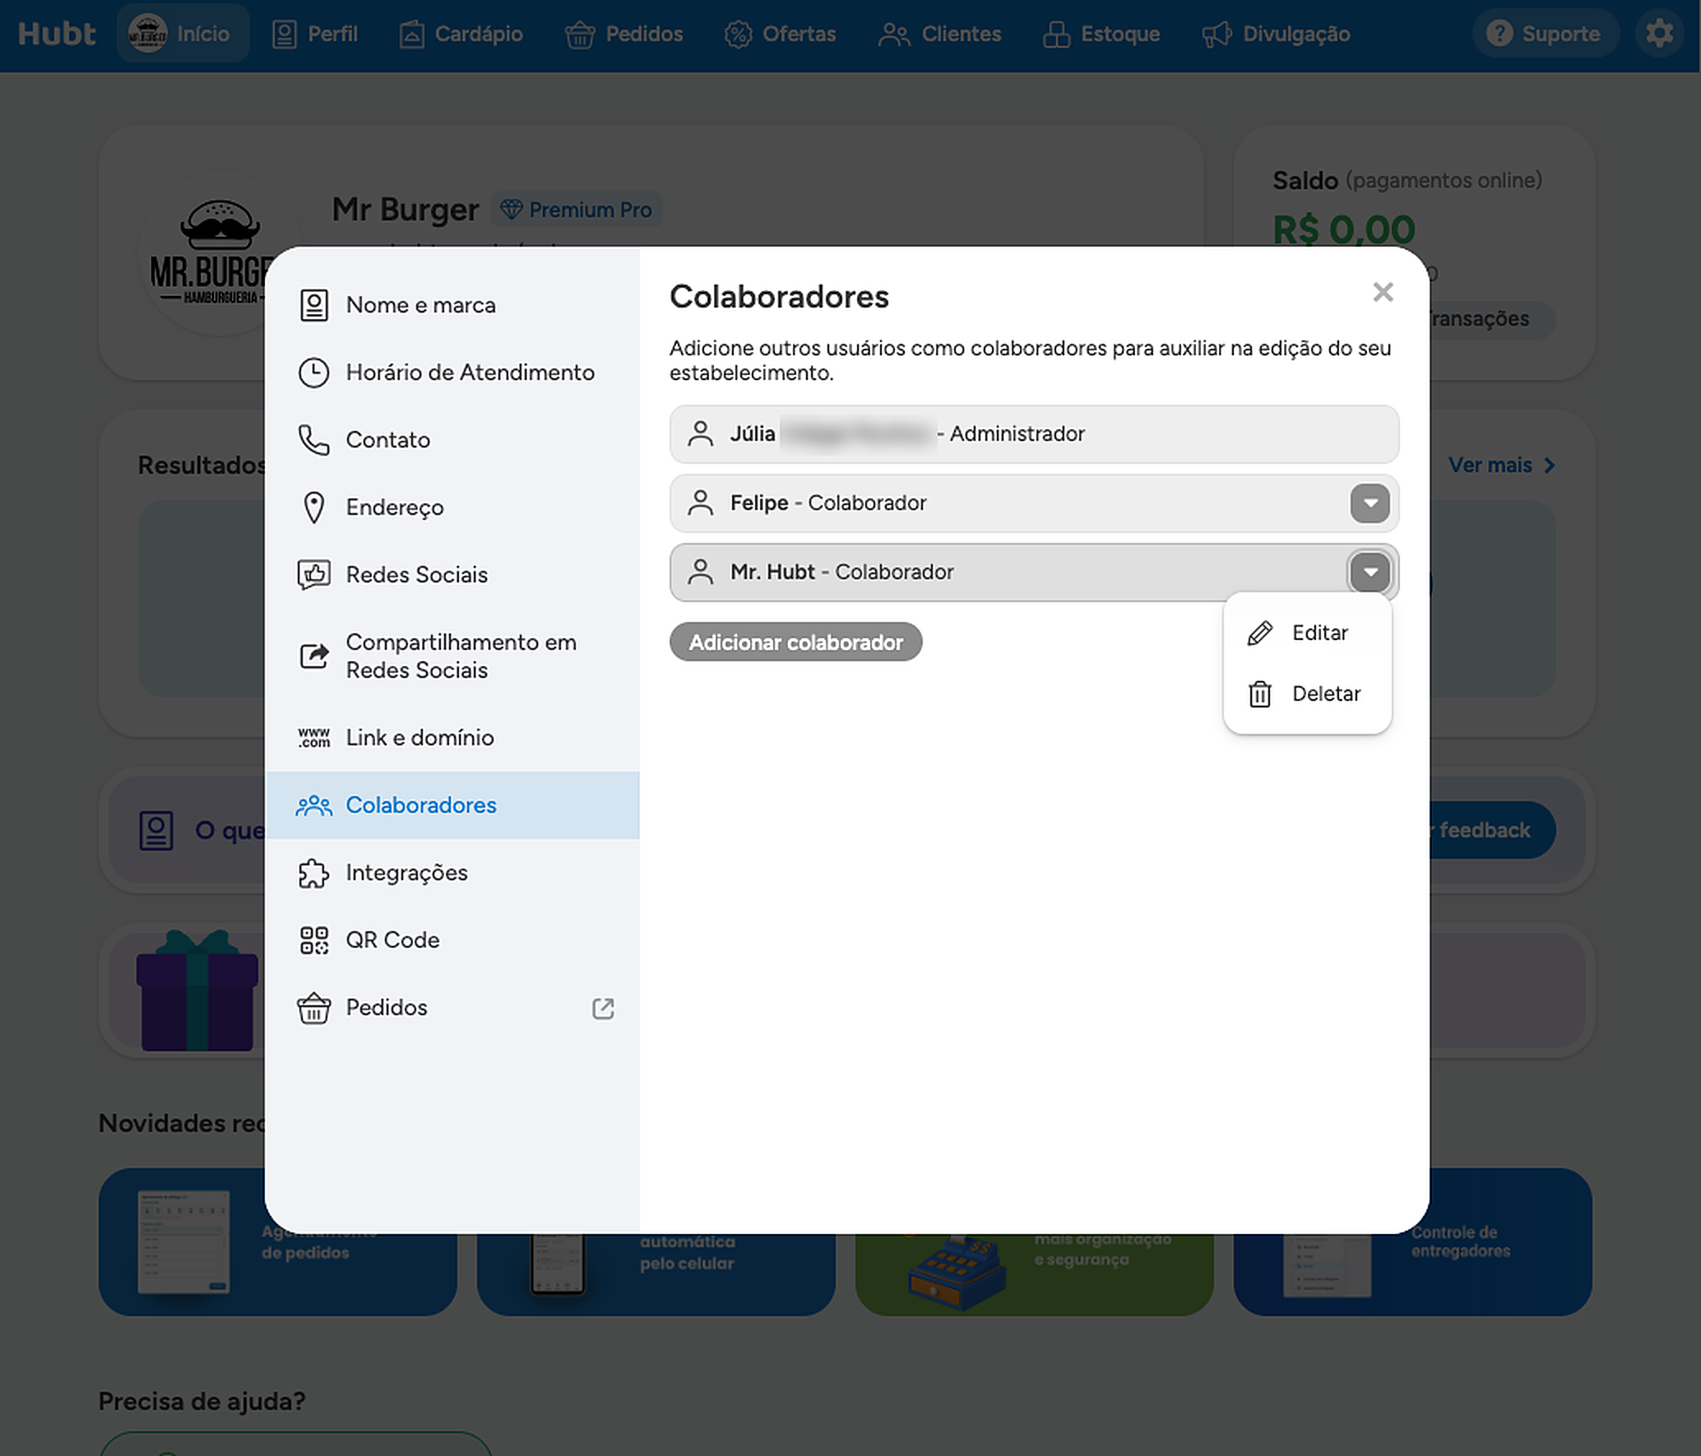Expand the dropdown for Felipe collaborator
This screenshot has height=1456, width=1701.
[x=1370, y=503]
